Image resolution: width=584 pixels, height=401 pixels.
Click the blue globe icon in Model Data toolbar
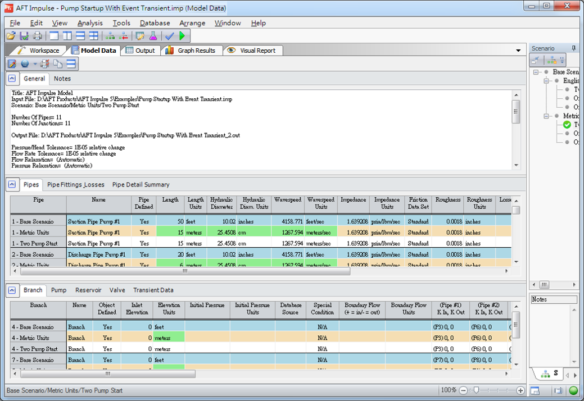pos(25,63)
